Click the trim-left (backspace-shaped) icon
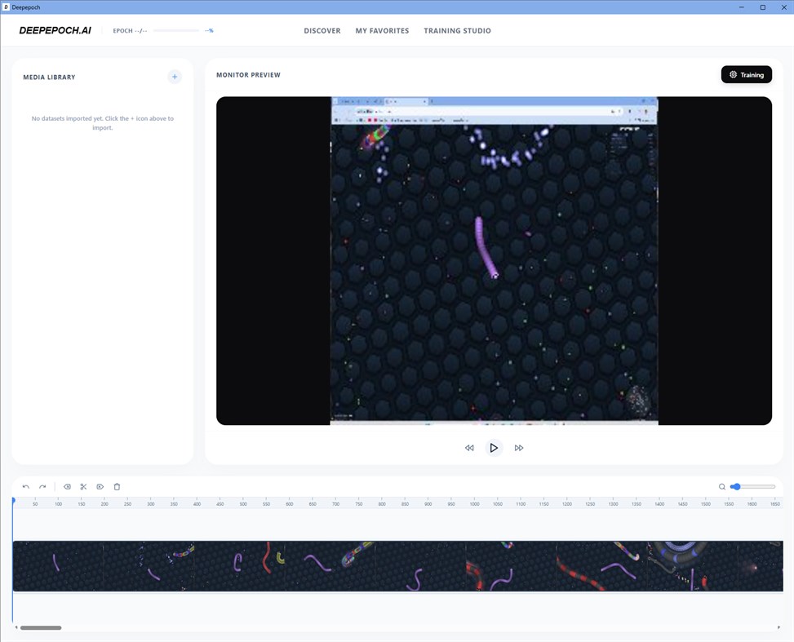This screenshot has width=794, height=642. click(x=67, y=486)
